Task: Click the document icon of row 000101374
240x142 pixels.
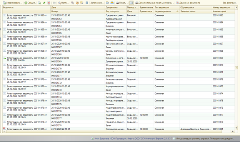Action: (x=5, y=93)
